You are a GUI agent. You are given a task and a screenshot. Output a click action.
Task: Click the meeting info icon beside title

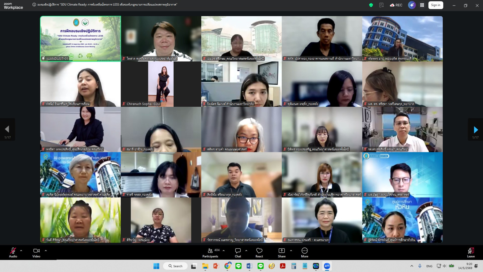click(34, 5)
